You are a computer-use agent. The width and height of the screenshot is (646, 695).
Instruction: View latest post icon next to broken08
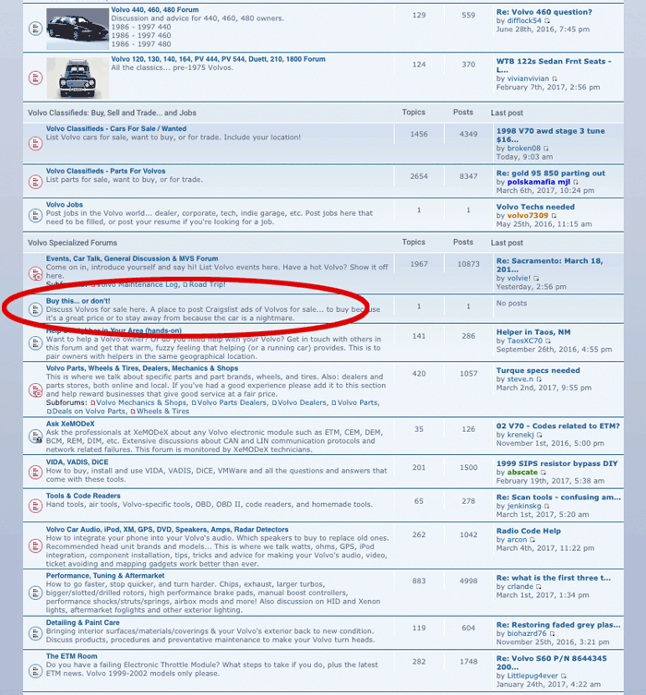[x=546, y=149]
